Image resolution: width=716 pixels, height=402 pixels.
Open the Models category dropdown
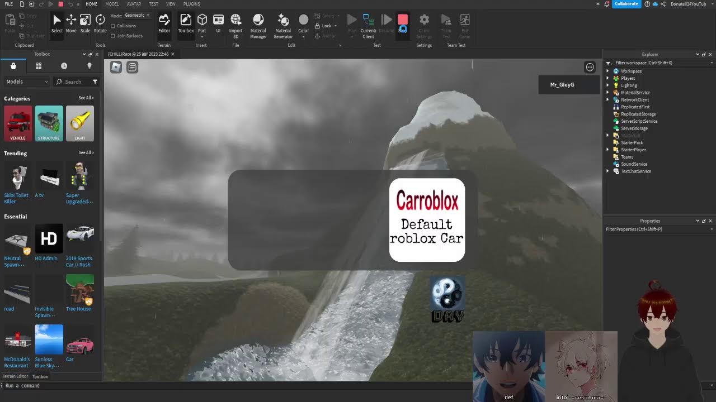point(26,82)
